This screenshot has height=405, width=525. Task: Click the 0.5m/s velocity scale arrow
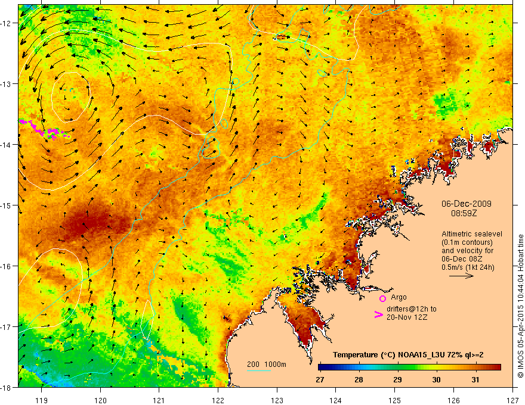coord(461,276)
